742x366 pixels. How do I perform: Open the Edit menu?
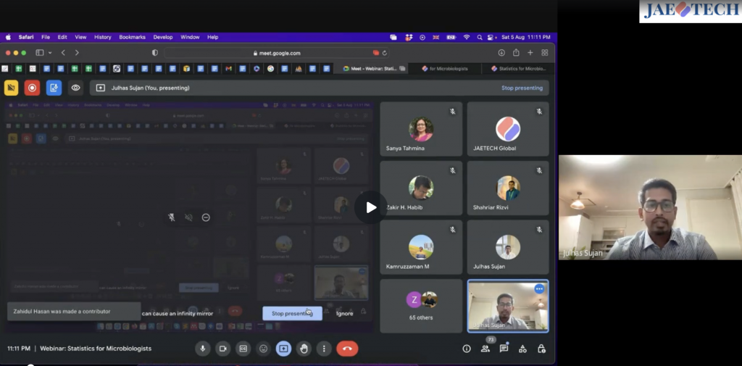[x=62, y=37]
